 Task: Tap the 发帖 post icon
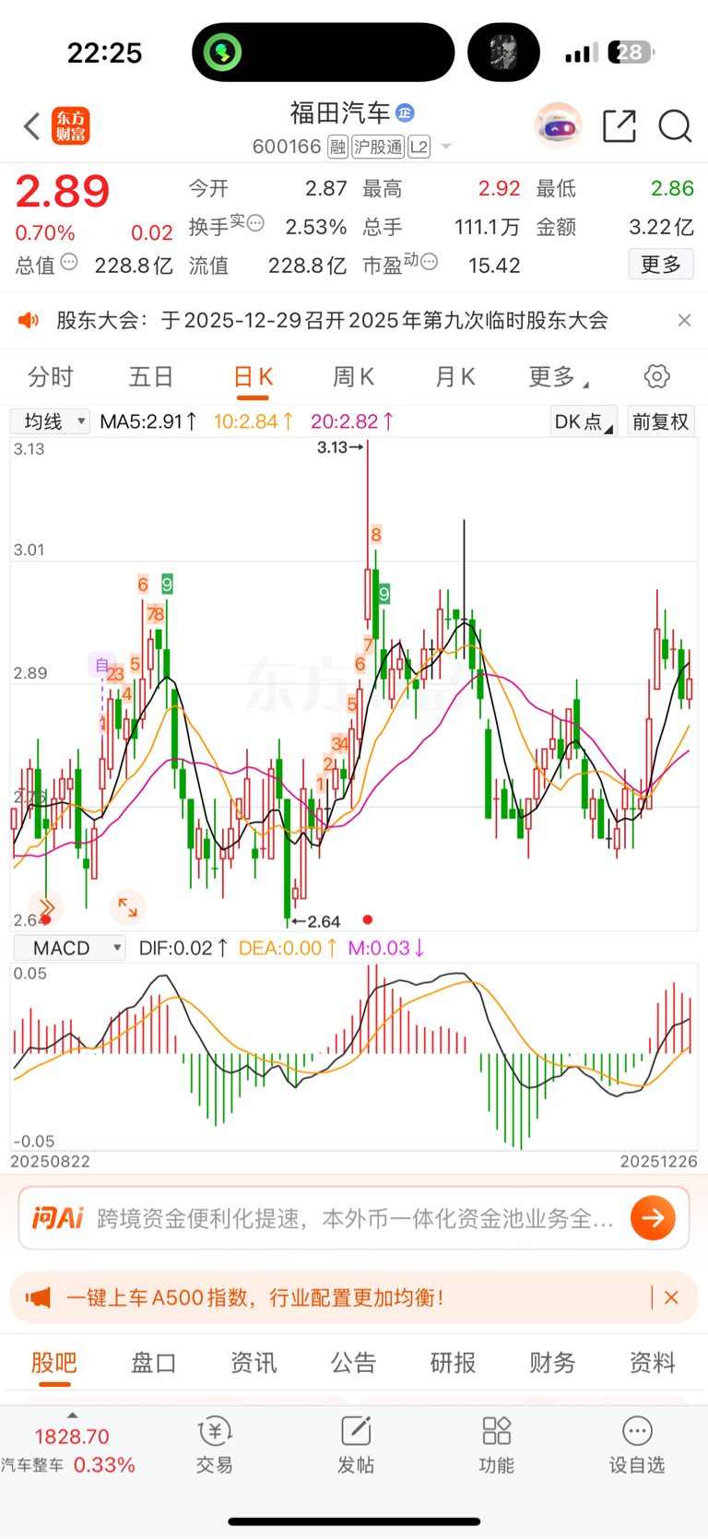click(x=356, y=1446)
